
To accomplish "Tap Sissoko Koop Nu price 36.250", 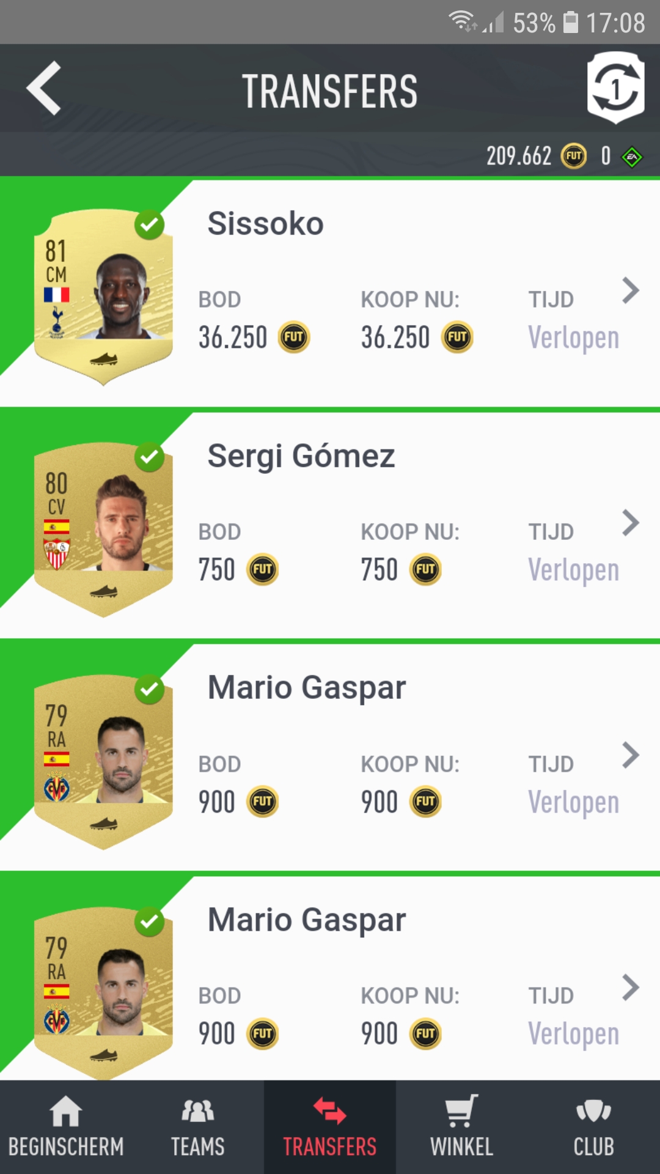I will point(395,338).
